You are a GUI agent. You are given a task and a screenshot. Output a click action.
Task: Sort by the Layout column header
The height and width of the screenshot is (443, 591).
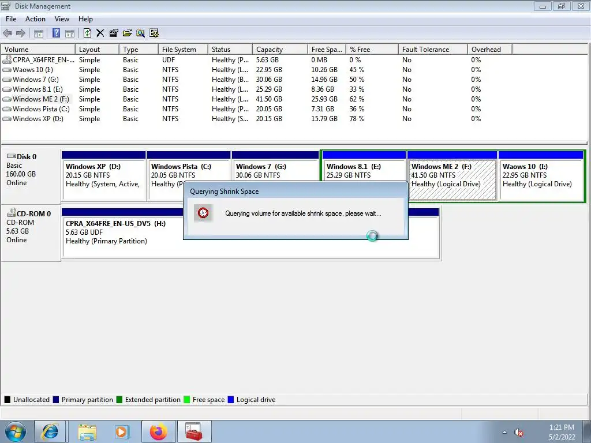pyautogui.click(x=97, y=50)
